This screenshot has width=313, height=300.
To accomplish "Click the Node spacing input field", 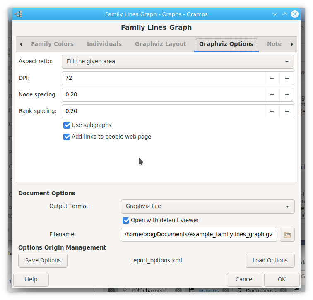I will pos(164,95).
